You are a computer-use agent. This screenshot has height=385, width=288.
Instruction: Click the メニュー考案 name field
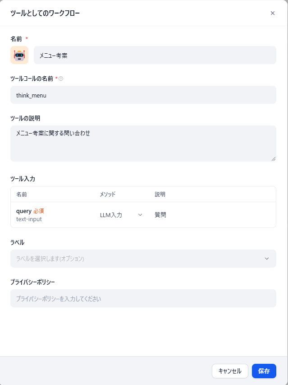(x=155, y=55)
